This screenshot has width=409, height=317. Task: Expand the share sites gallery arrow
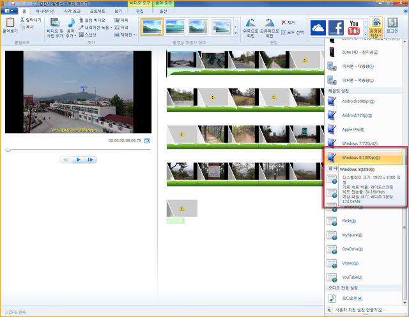366,33
